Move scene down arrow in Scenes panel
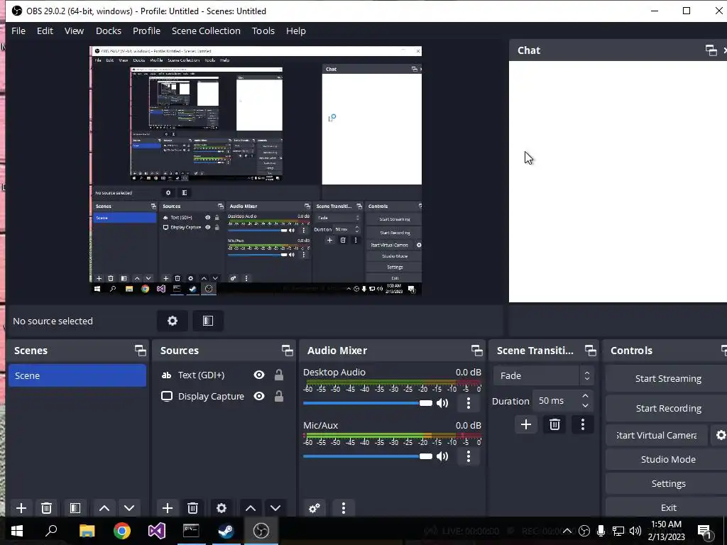Image resolution: width=727 pixels, height=545 pixels. tap(129, 508)
